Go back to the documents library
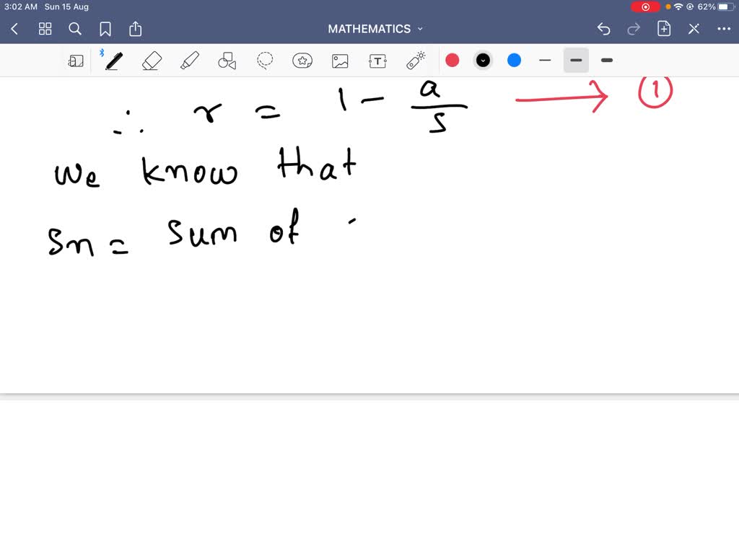 (x=14, y=29)
